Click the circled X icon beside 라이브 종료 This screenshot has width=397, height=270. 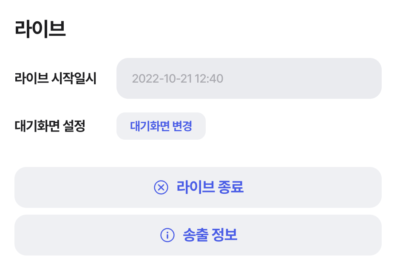point(161,187)
